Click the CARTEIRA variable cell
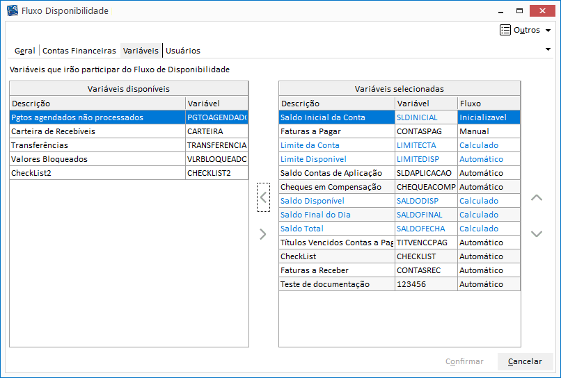561x378 pixels. tap(217, 131)
